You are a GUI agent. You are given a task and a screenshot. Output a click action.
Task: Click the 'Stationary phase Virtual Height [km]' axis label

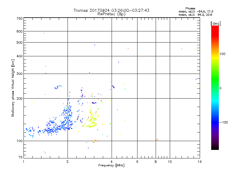(x=13, y=88)
